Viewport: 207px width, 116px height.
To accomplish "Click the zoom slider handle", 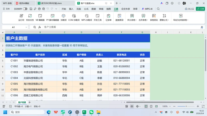I will 186,106.
